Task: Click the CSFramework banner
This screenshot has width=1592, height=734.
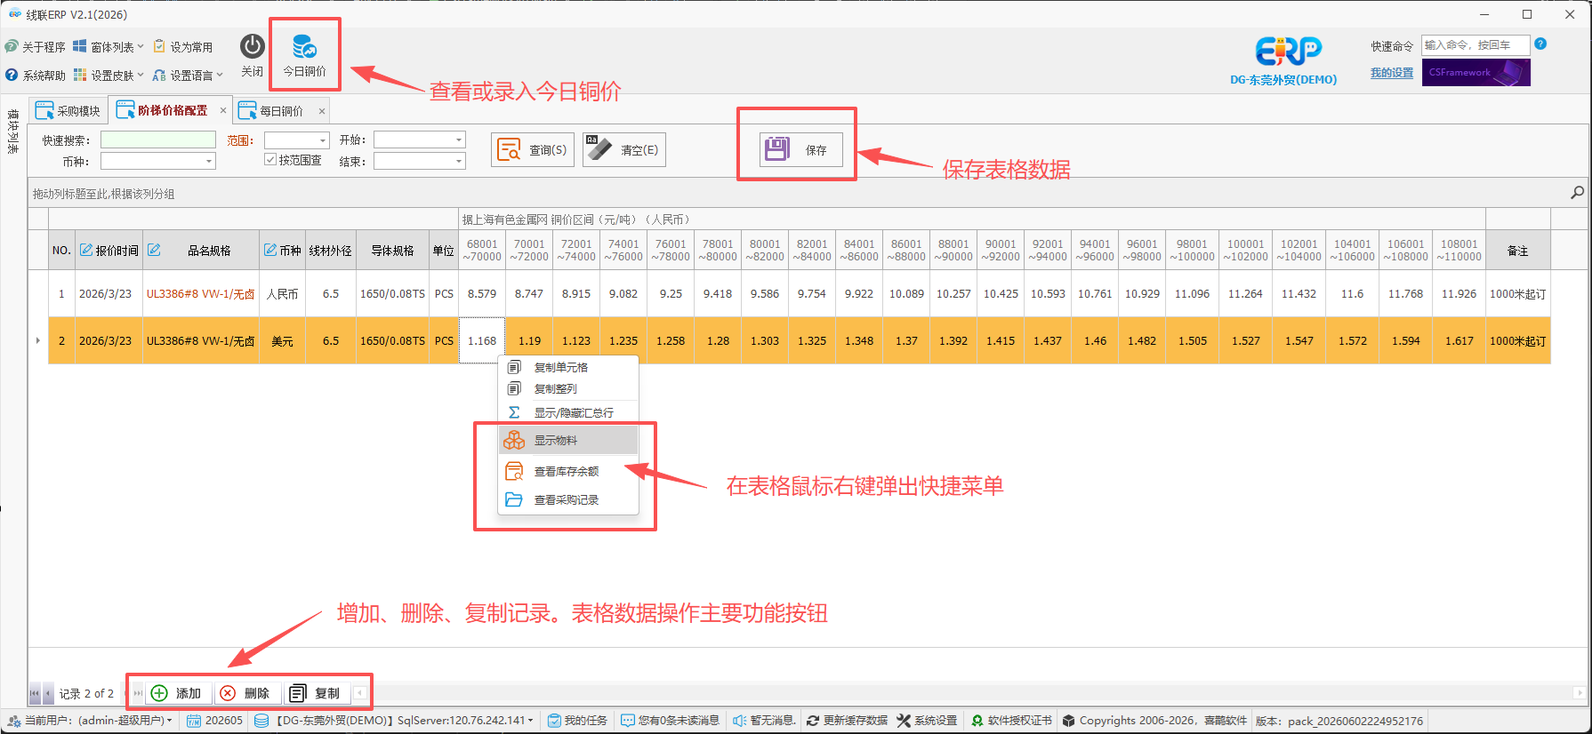Action: coord(1475,73)
